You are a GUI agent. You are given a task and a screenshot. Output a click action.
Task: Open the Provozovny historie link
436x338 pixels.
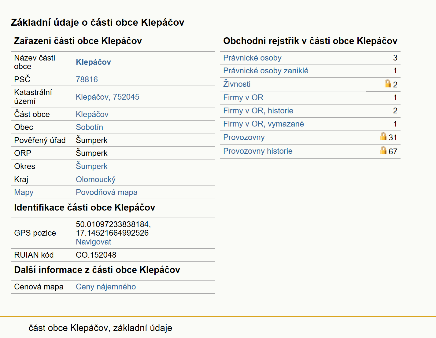[x=258, y=151]
